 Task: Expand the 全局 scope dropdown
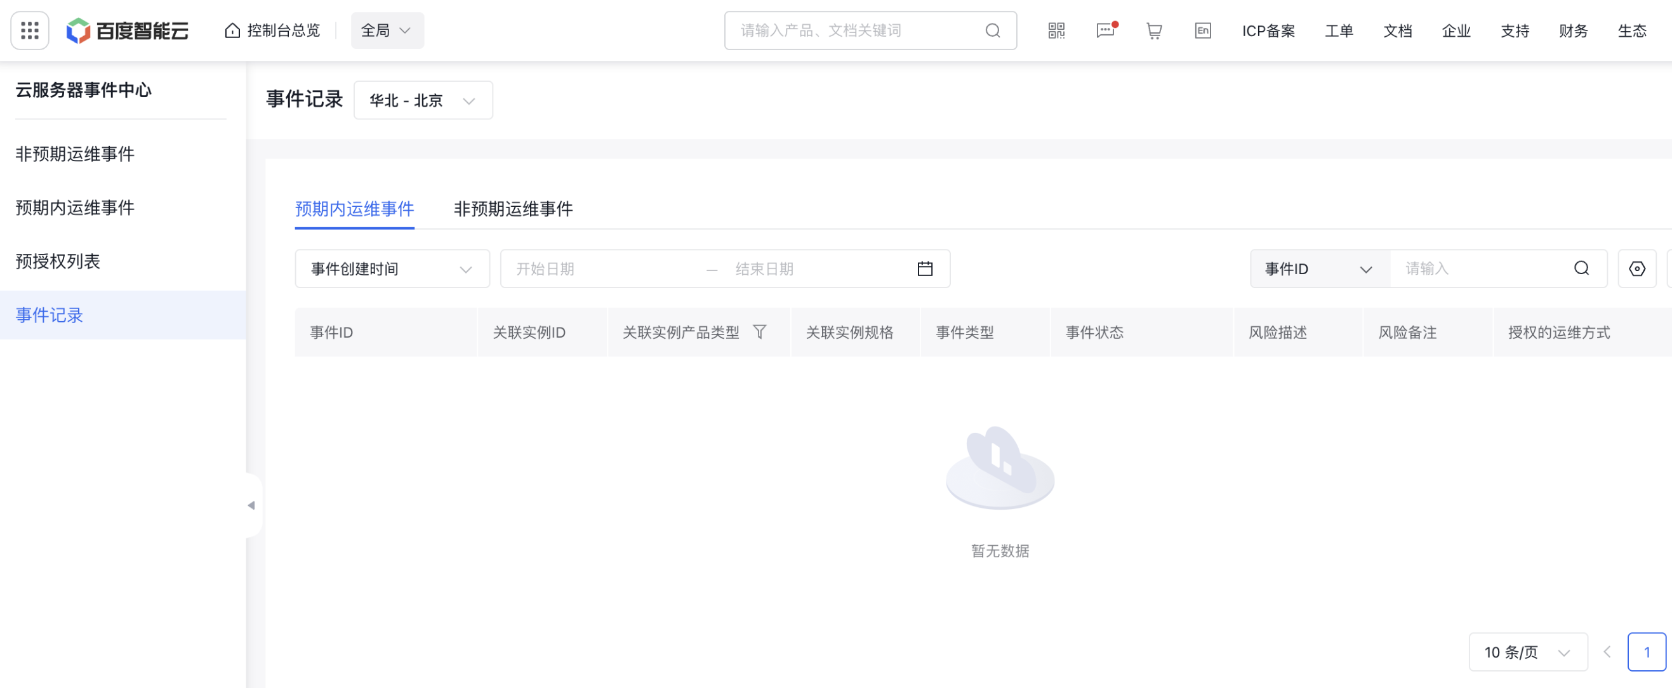coord(387,30)
